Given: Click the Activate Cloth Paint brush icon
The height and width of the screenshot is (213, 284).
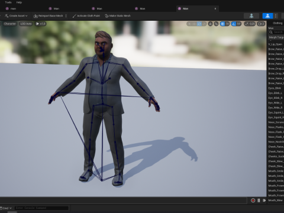Looking at the screenshot, I should tap(74, 16).
